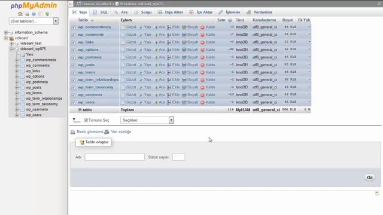The image size is (383, 215).
Task: Click the help icon next to Satır header
Action: click(230, 20)
